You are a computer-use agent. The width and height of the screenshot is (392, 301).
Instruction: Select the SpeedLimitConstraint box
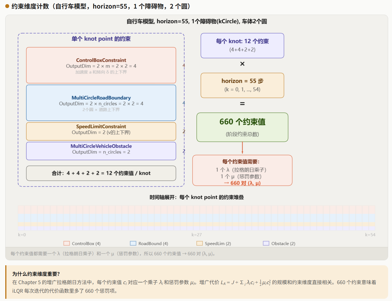pyautogui.click(x=101, y=131)
